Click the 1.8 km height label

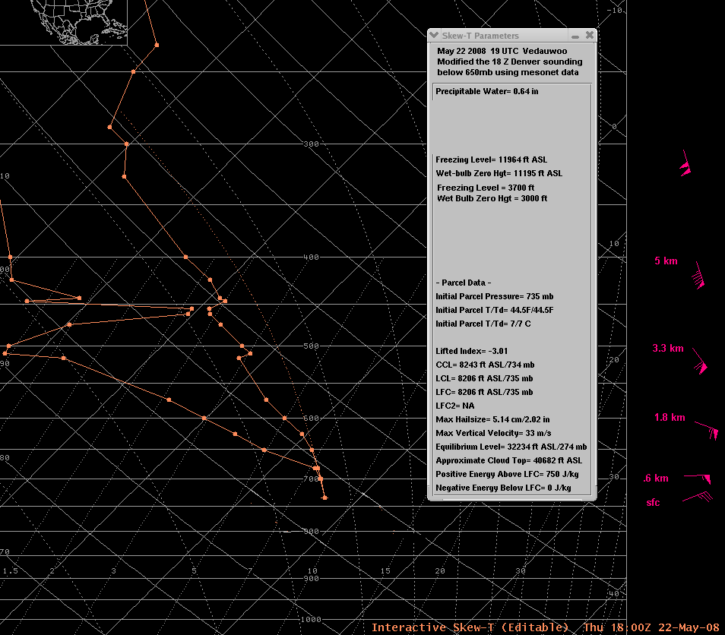[670, 417]
